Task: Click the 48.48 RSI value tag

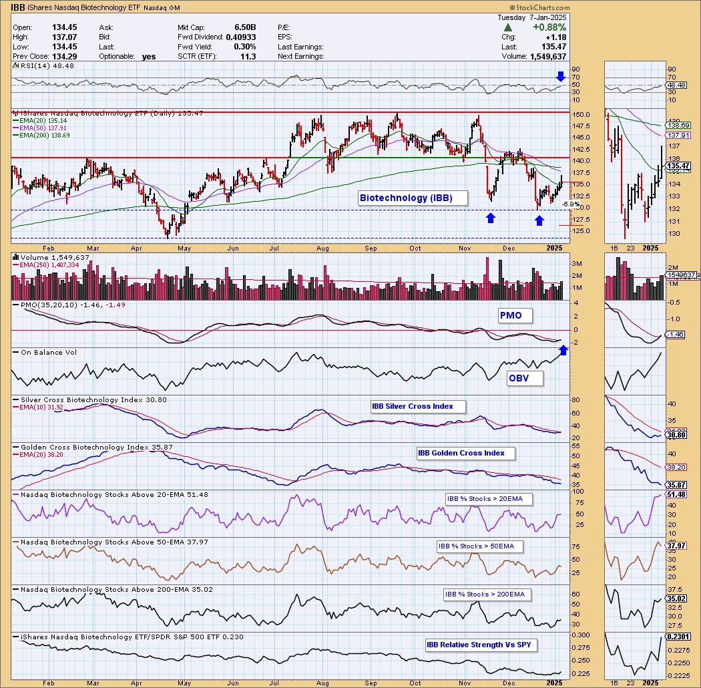Action: (x=676, y=85)
